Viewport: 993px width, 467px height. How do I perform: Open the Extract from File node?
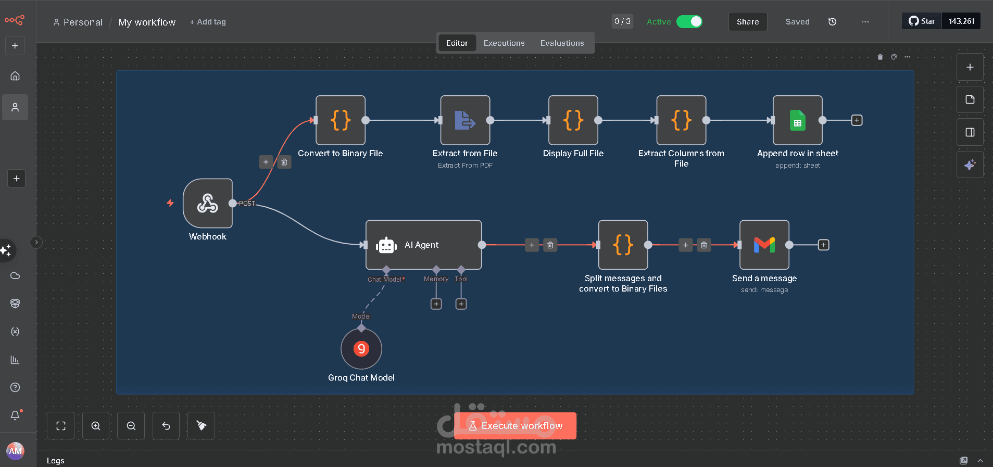(465, 120)
